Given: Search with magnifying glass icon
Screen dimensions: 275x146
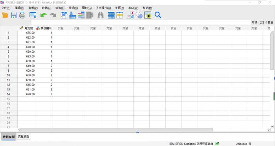Looking at the screenshot, I should [x=158, y=15].
